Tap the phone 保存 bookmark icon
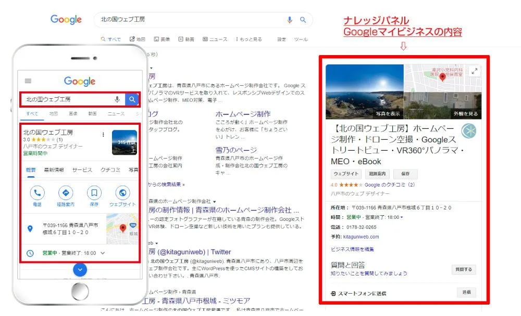 (x=94, y=193)
